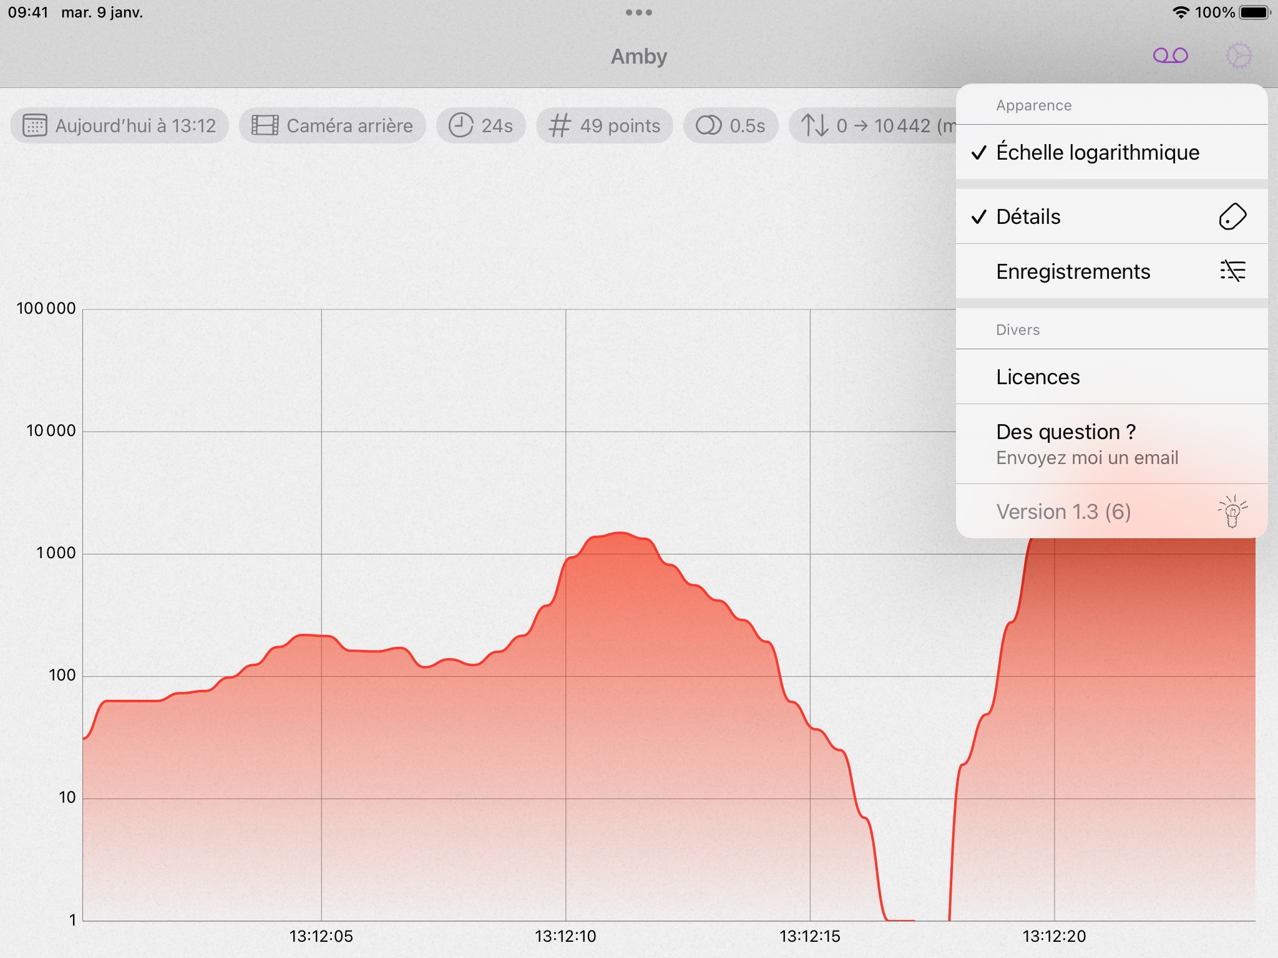Screen dimensions: 1278x958
Task: Tap the '13:12:20' time axis label
Action: [1054, 936]
